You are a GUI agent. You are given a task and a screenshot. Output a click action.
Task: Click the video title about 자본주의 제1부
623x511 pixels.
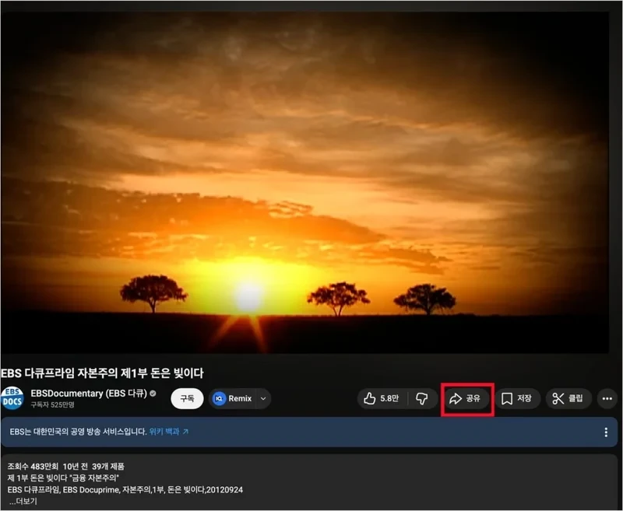[x=107, y=372]
